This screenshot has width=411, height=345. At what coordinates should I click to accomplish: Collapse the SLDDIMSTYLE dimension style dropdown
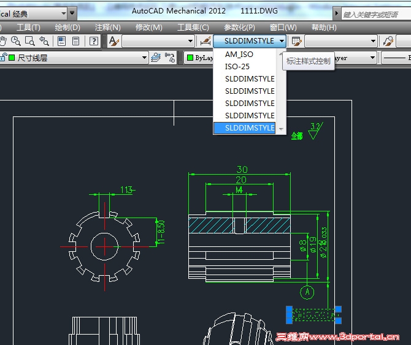tap(282, 41)
